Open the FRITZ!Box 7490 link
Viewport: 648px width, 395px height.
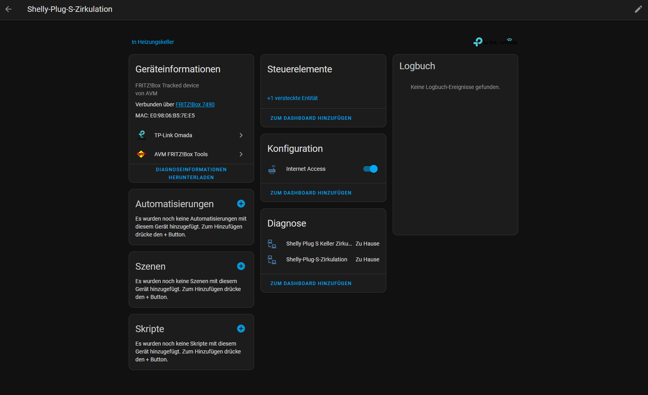pyautogui.click(x=195, y=104)
